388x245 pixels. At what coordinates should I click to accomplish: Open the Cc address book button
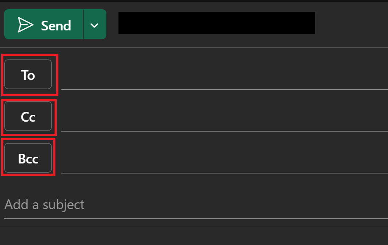pyautogui.click(x=28, y=116)
